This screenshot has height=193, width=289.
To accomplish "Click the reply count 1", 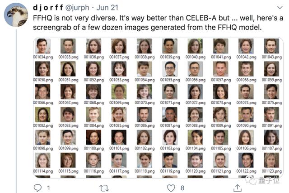I will (48, 188).
